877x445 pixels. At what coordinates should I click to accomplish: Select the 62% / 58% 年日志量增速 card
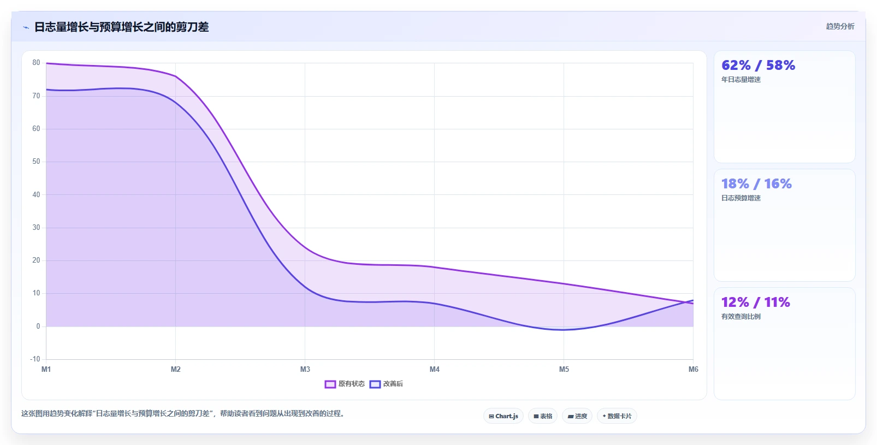(x=785, y=107)
